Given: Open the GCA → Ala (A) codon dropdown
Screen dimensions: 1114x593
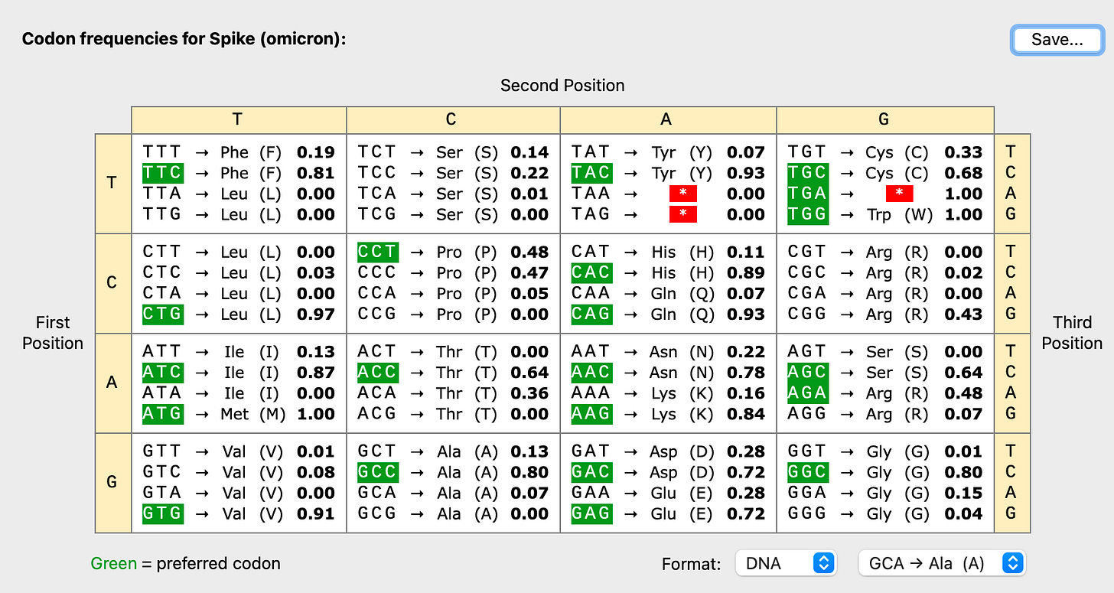Looking at the screenshot, I should coord(941,563).
